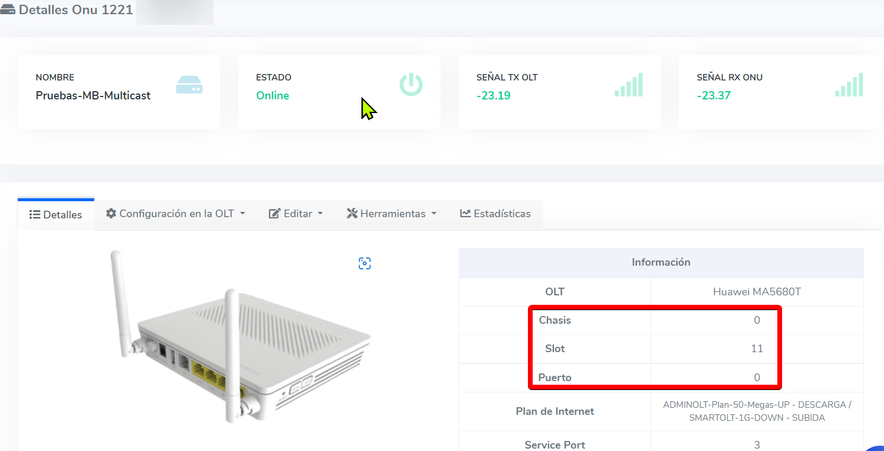Viewport: 884px width, 451px height.
Task: Click the Online status text
Action: click(x=273, y=96)
